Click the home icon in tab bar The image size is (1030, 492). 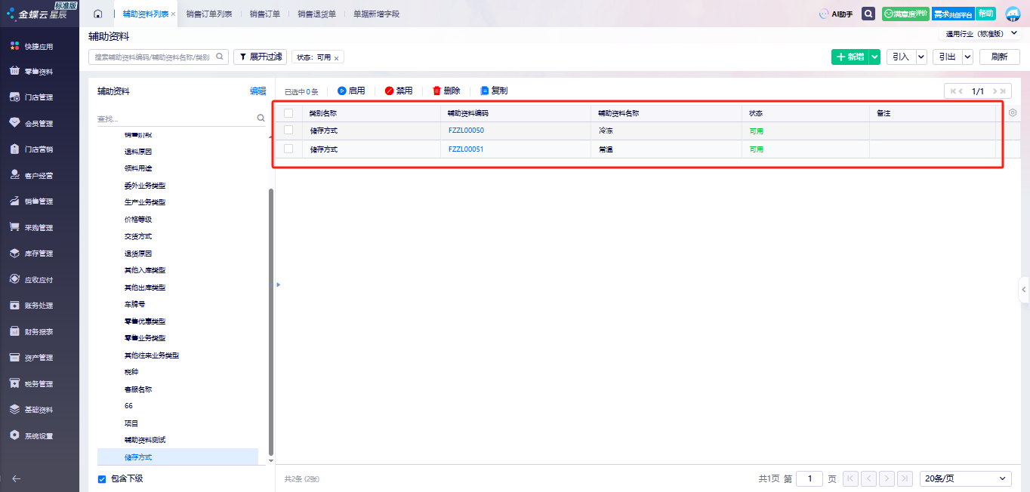[97, 14]
